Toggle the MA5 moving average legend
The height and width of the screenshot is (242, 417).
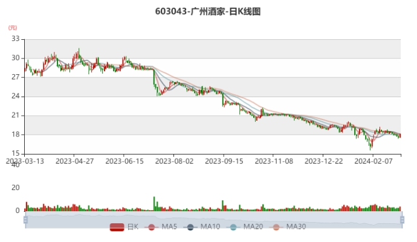click(x=161, y=227)
